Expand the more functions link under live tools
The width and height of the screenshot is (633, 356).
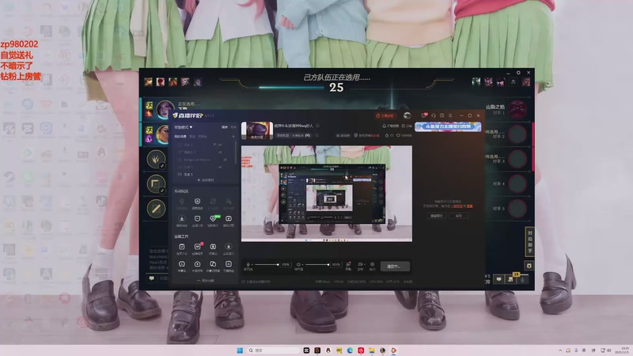[x=206, y=281]
